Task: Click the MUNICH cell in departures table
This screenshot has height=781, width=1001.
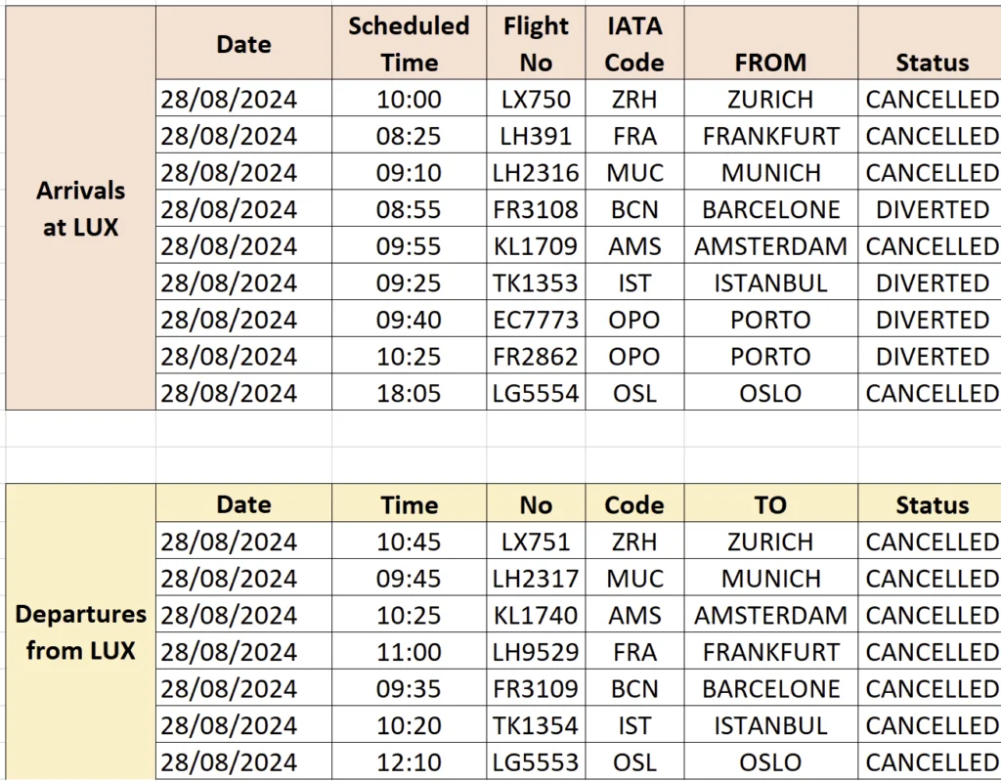Action: 770,578
